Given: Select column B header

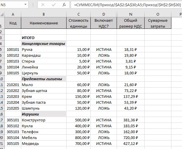Looking at the screenshot, I should pyautogui.click(x=44, y=14).
